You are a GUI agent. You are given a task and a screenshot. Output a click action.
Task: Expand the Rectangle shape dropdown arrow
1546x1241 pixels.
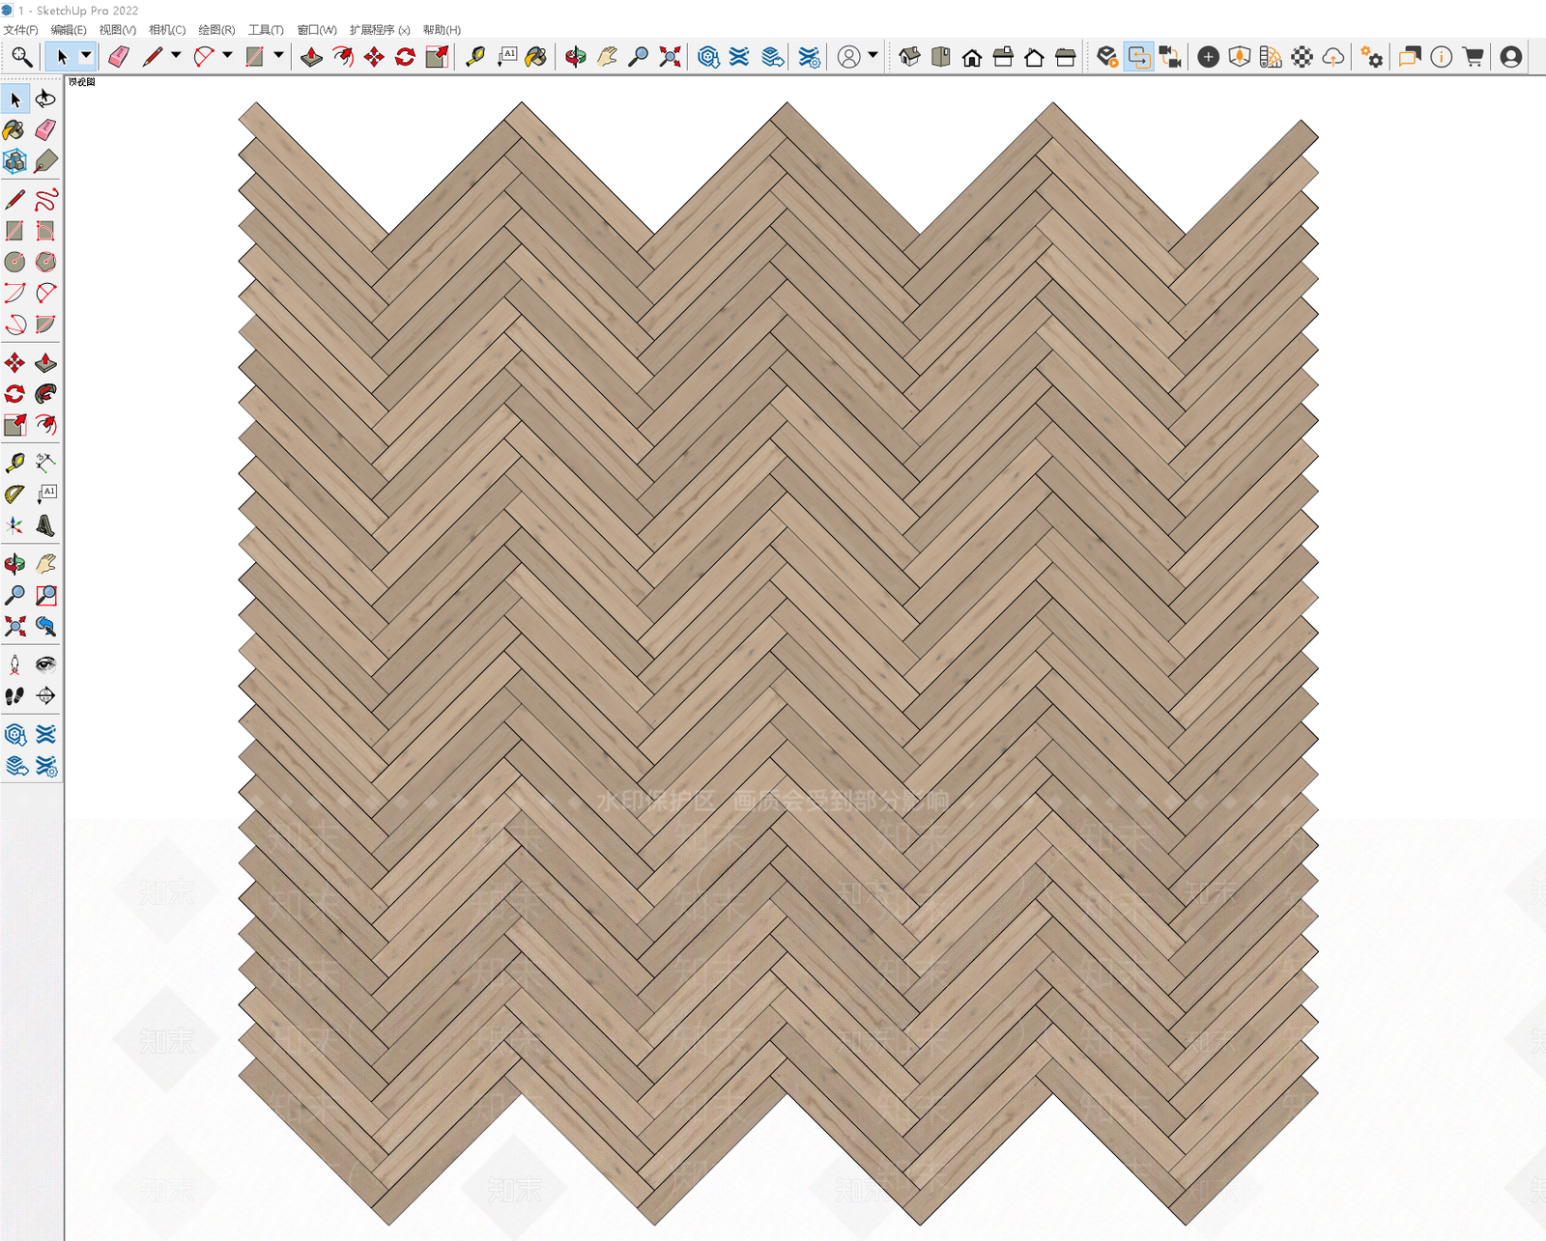pos(278,56)
